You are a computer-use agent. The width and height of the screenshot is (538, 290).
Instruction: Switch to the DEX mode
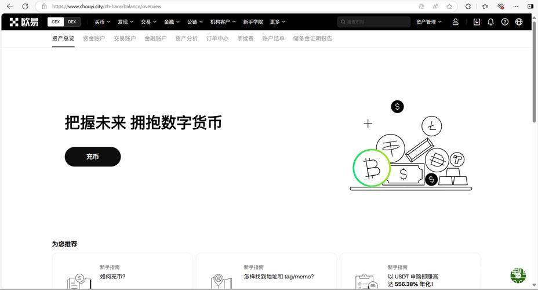click(72, 22)
